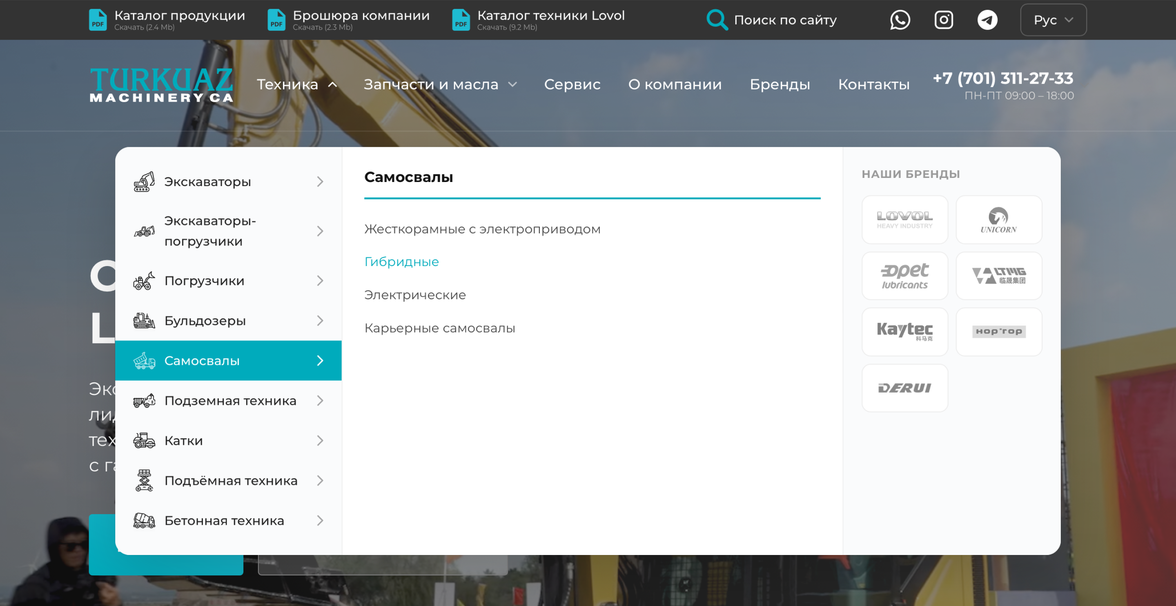Open the Telegram channel icon
This screenshot has height=606, width=1176.
coord(987,20)
